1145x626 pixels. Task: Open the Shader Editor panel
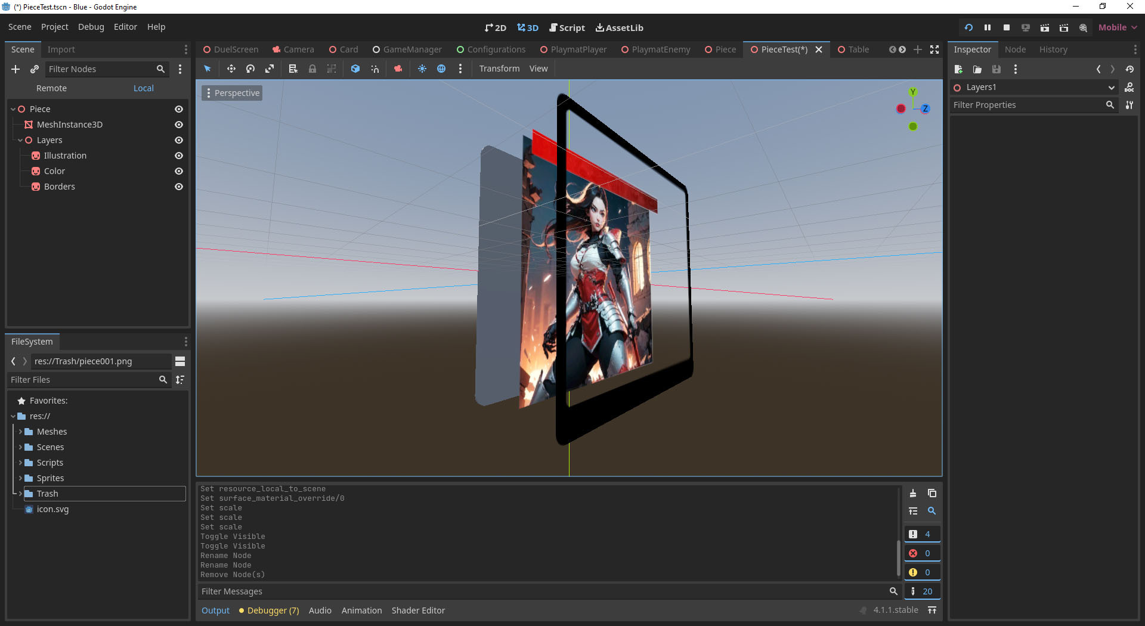tap(418, 610)
